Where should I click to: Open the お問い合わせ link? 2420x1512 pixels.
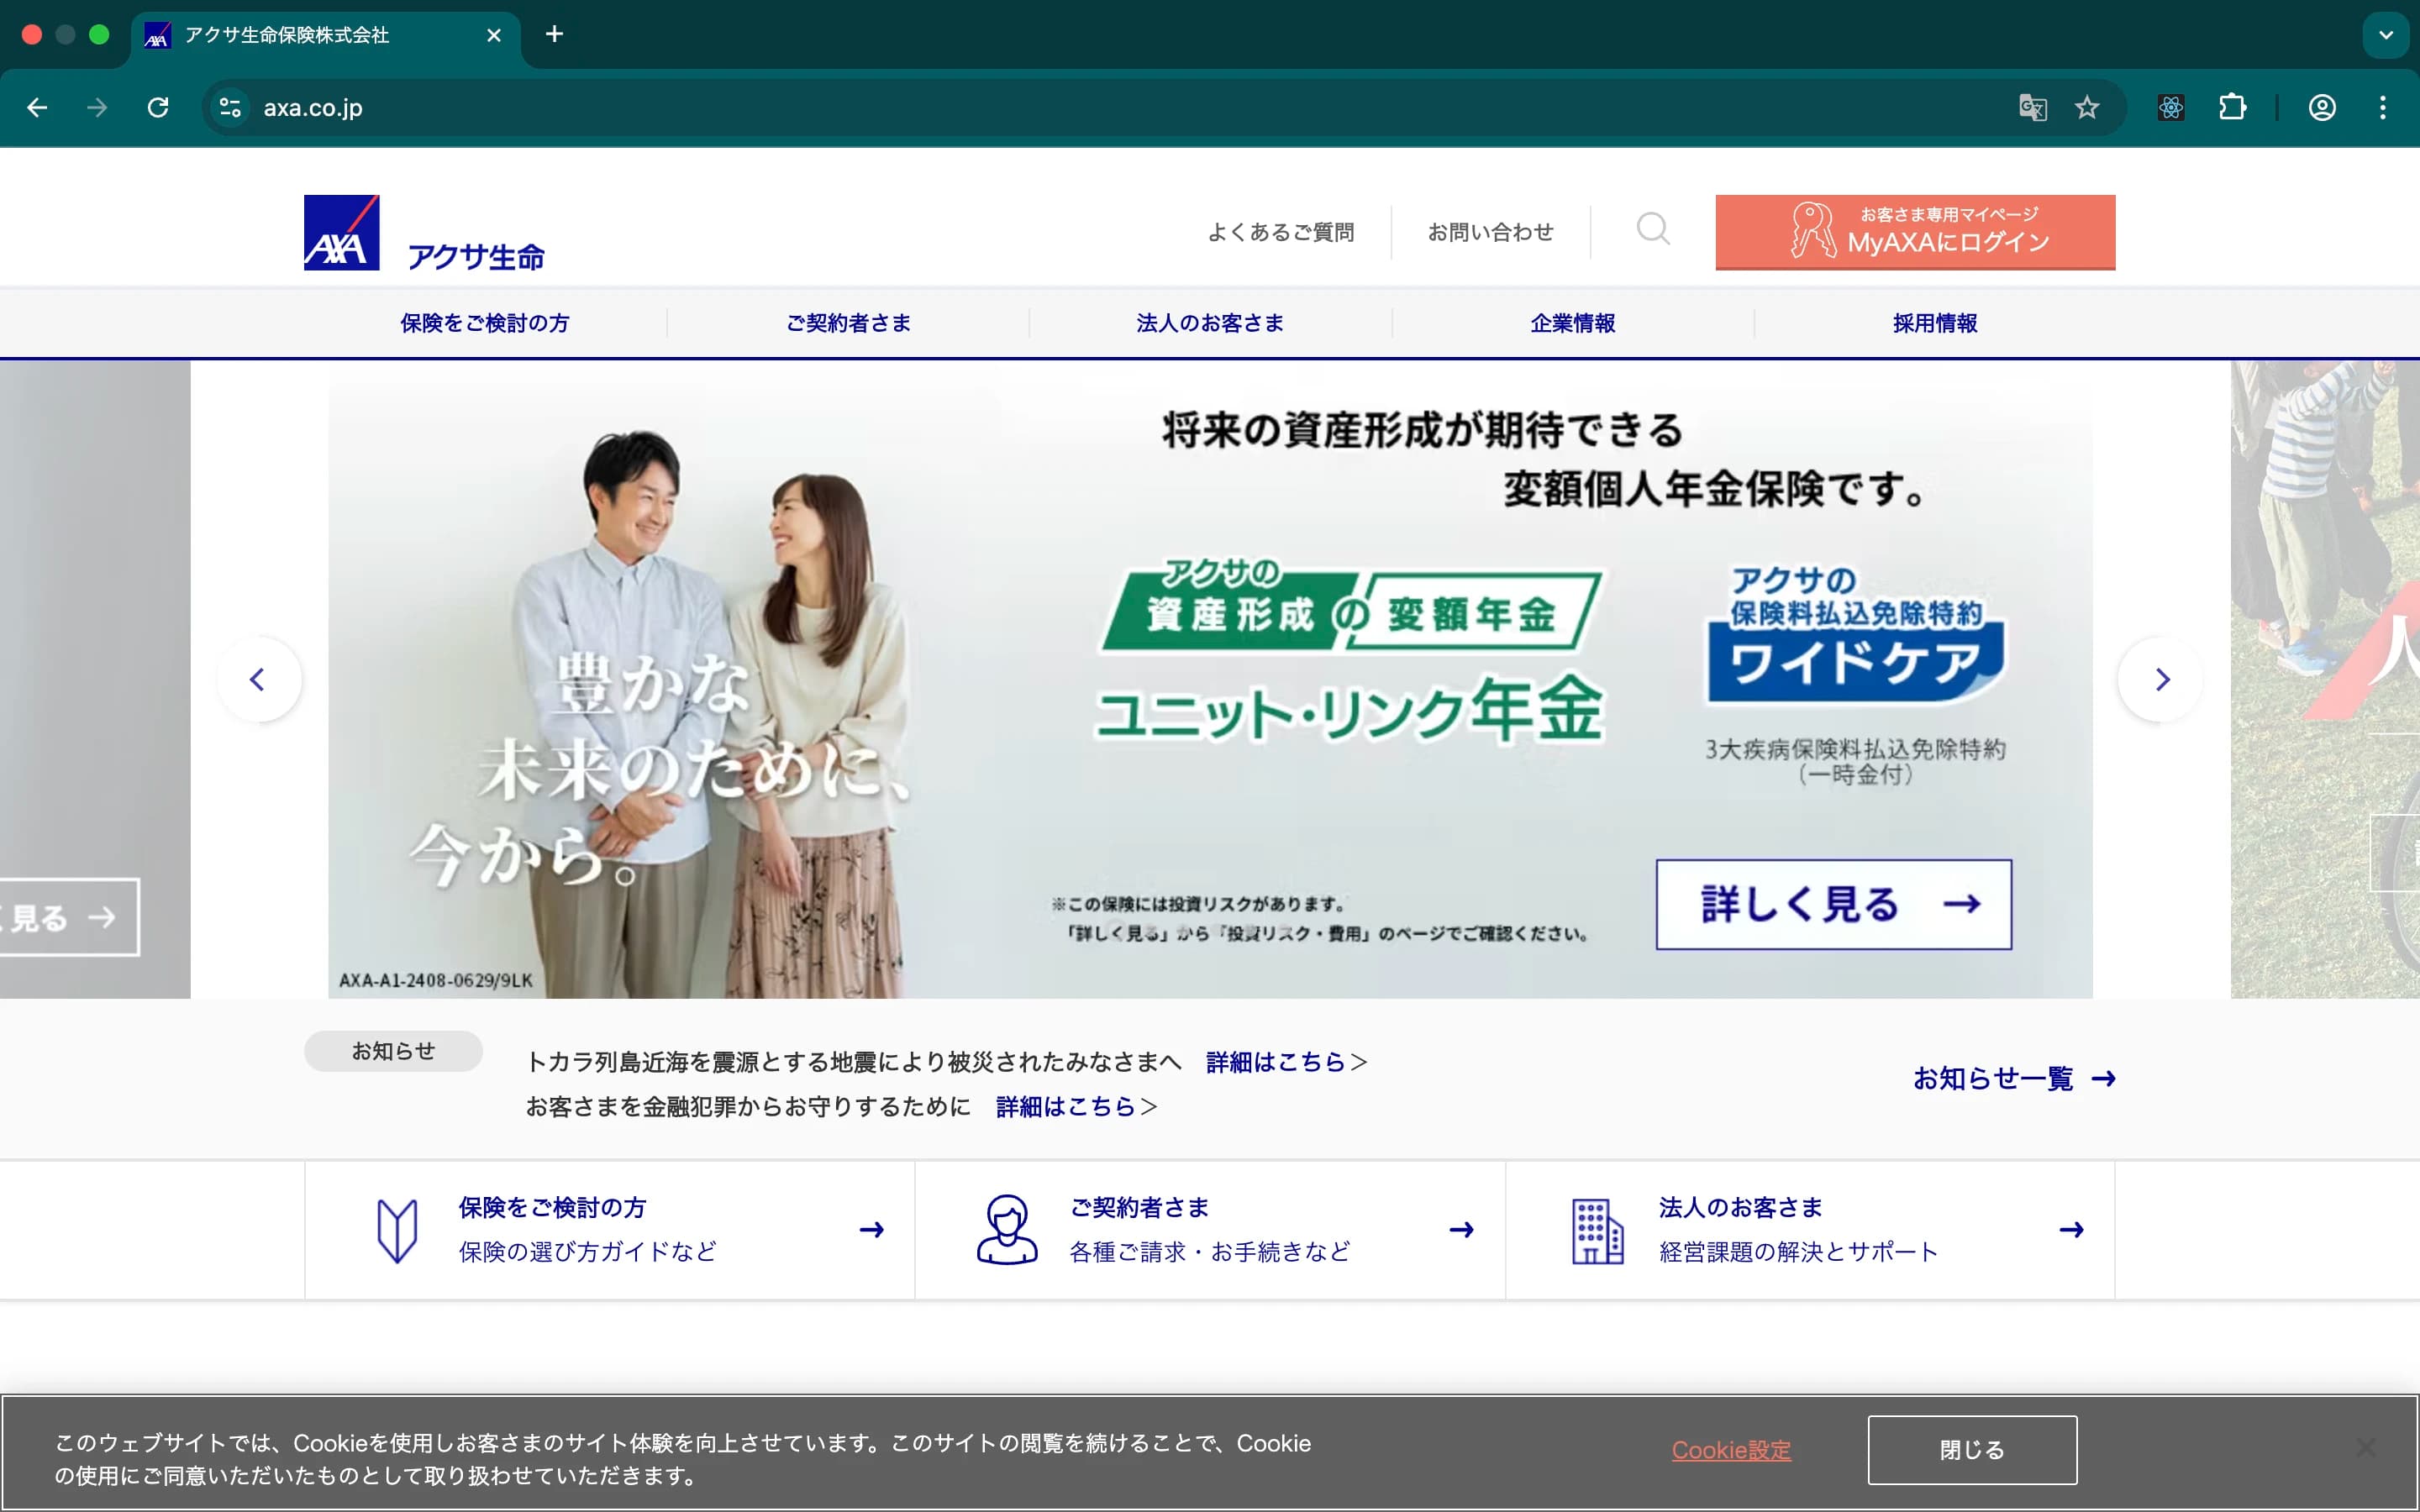click(x=1490, y=232)
